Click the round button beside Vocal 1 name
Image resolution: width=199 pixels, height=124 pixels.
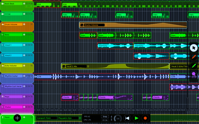[24, 45]
